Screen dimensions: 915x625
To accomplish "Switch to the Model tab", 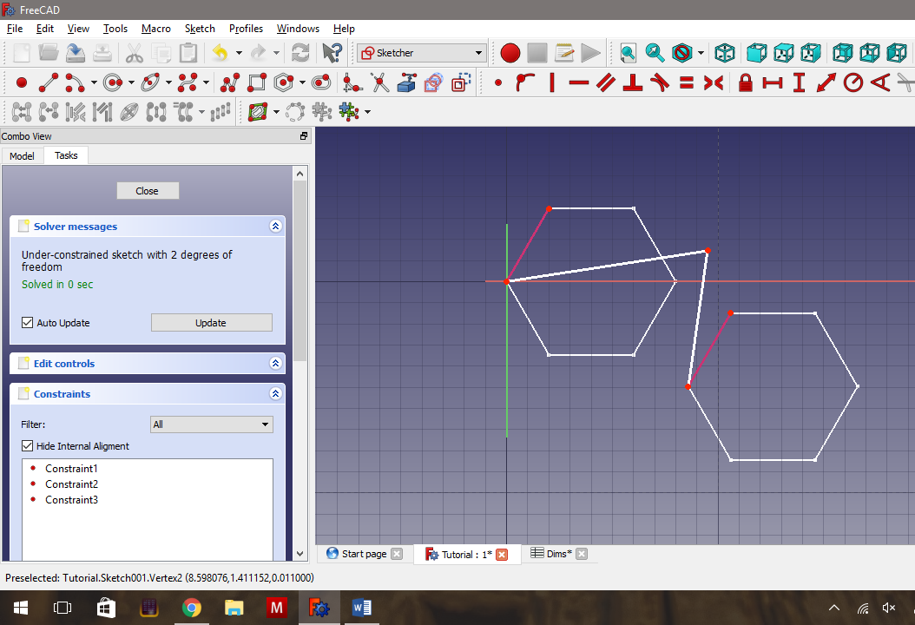I will point(22,155).
